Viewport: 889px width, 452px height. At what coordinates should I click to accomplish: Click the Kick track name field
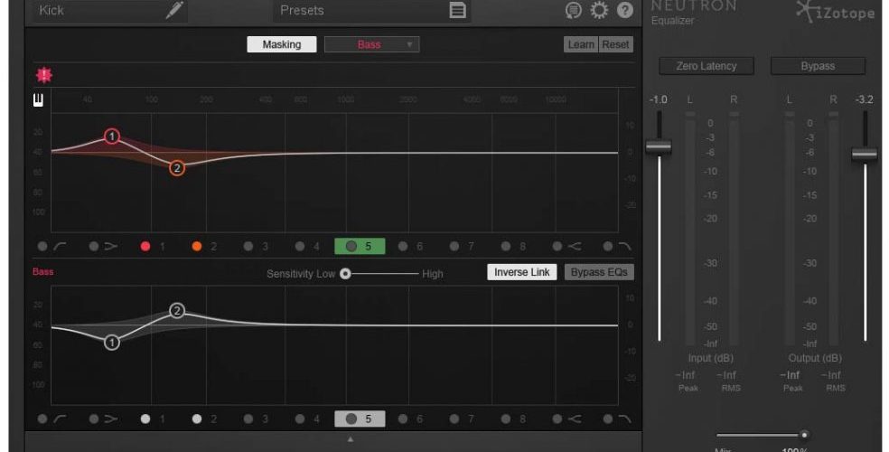110,10
